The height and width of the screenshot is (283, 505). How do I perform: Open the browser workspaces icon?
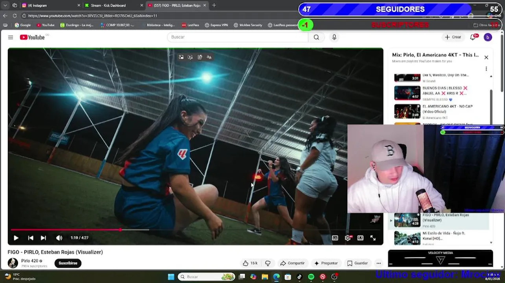(x=15, y=5)
